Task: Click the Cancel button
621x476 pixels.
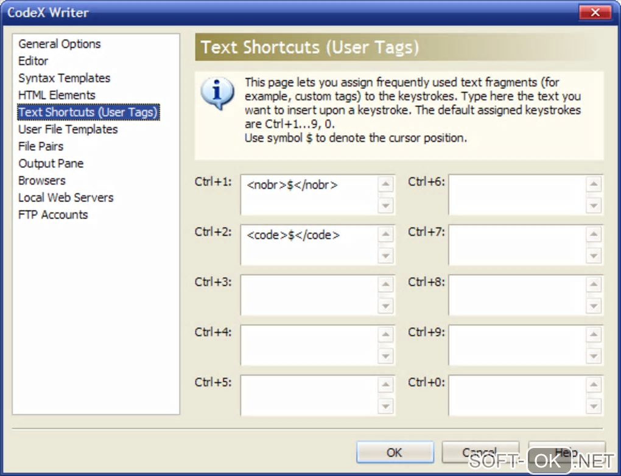Action: [x=480, y=452]
